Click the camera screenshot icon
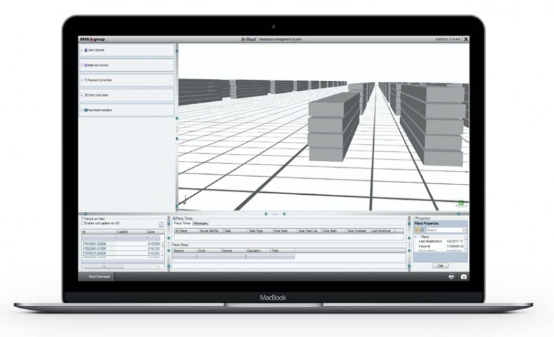Image resolution: width=554 pixels, height=337 pixels. (x=464, y=277)
